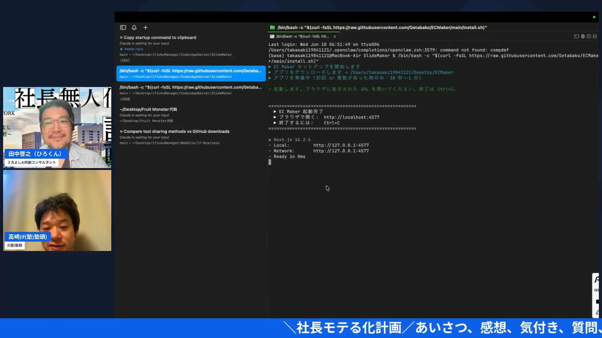
Task: Click the green folder icon in title
Action: click(272, 28)
